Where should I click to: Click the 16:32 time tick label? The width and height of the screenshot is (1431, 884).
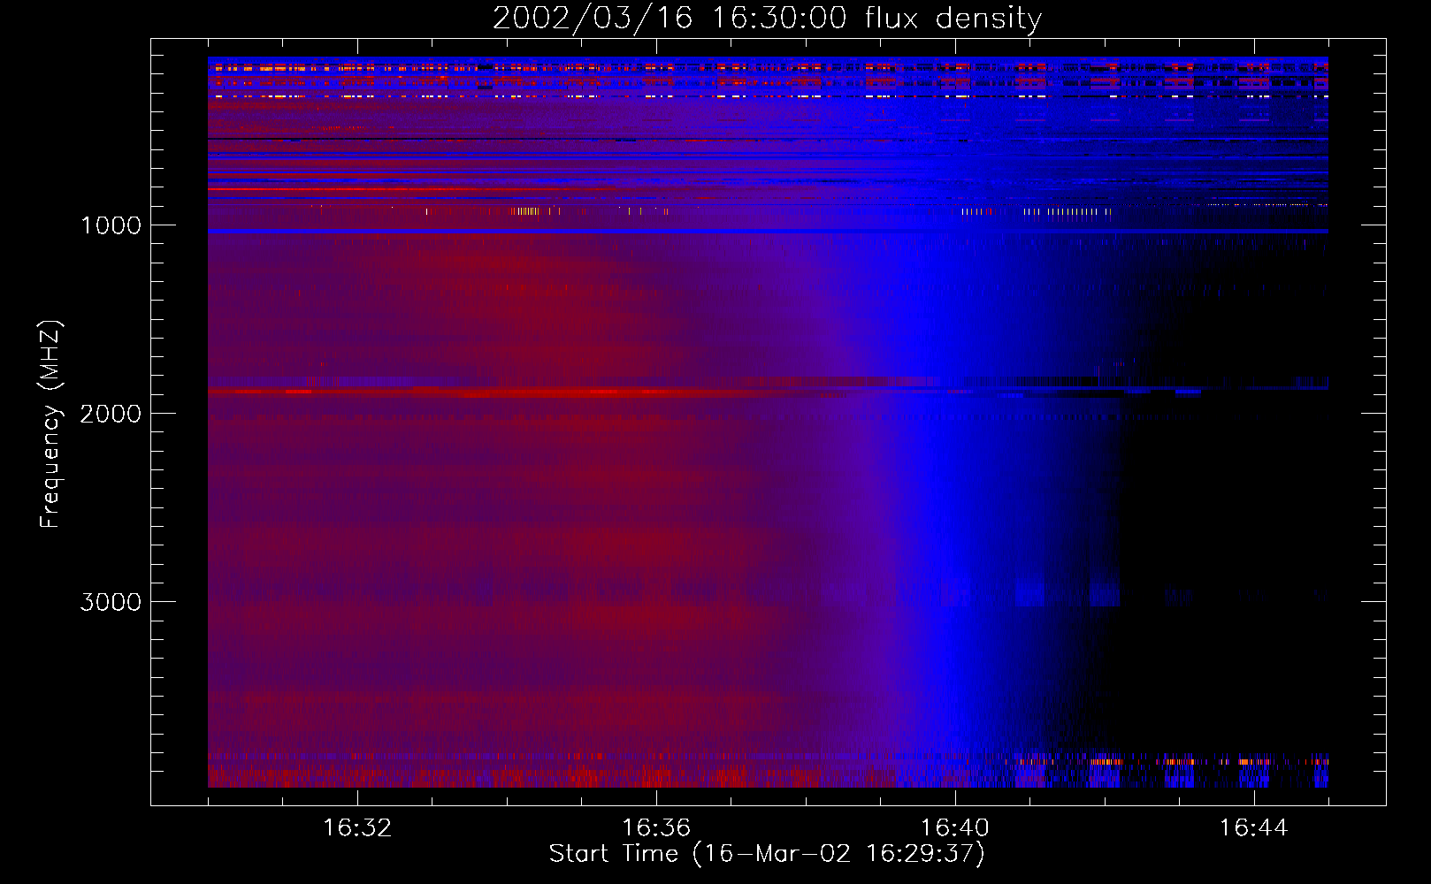click(x=357, y=828)
